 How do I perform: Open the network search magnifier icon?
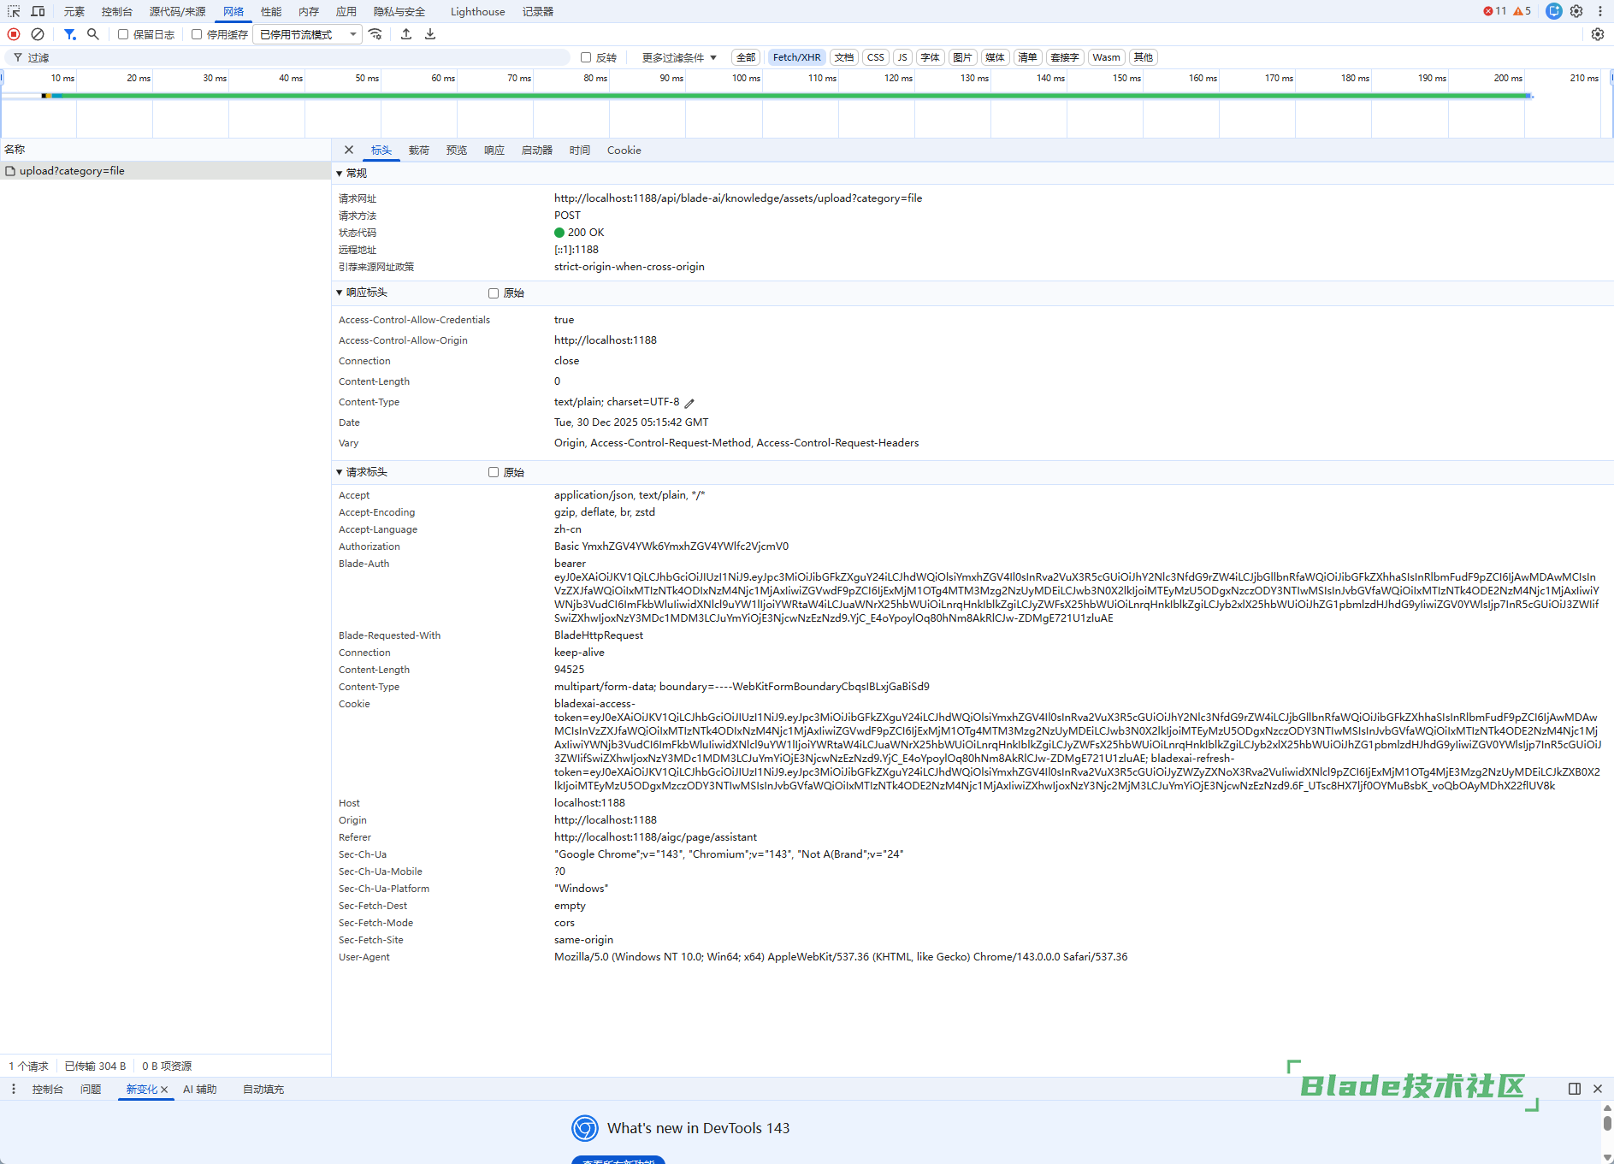point(93,34)
